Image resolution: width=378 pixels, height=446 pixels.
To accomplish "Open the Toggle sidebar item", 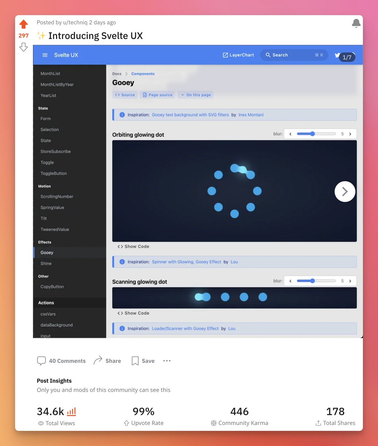I will tap(47, 162).
